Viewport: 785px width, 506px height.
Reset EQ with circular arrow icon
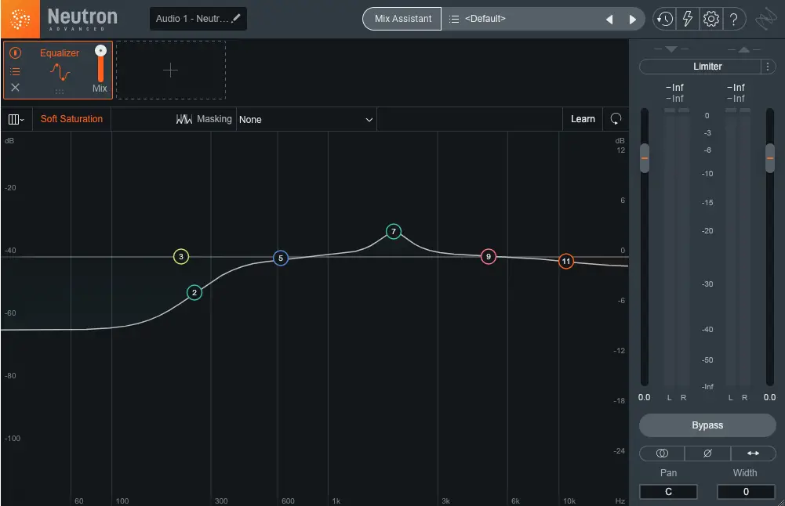tap(616, 119)
